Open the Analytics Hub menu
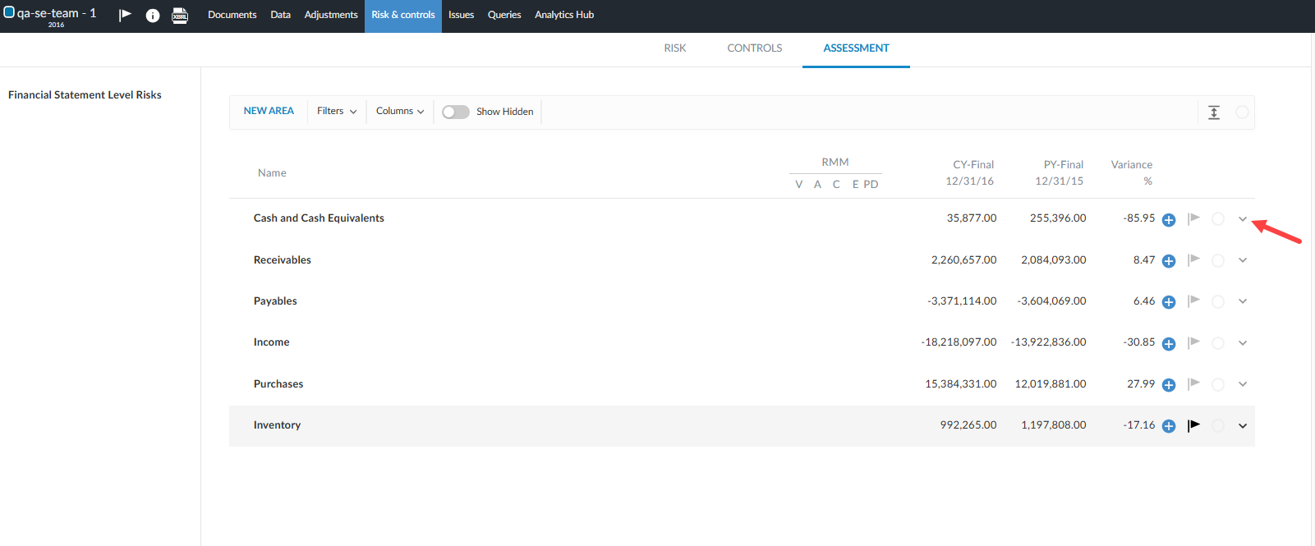Image resolution: width=1315 pixels, height=546 pixels. click(x=564, y=15)
